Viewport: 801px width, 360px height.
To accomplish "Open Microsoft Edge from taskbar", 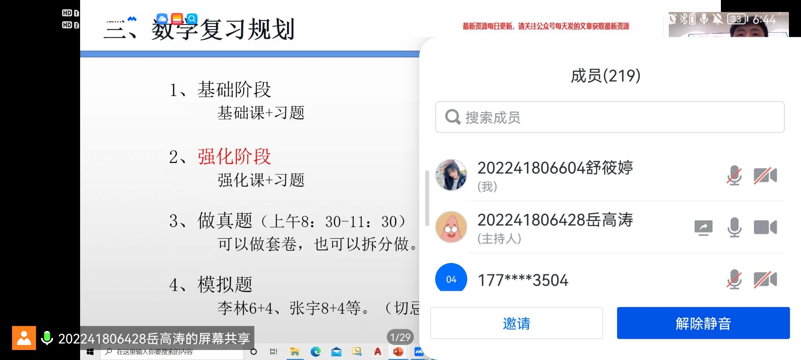I will (x=315, y=352).
